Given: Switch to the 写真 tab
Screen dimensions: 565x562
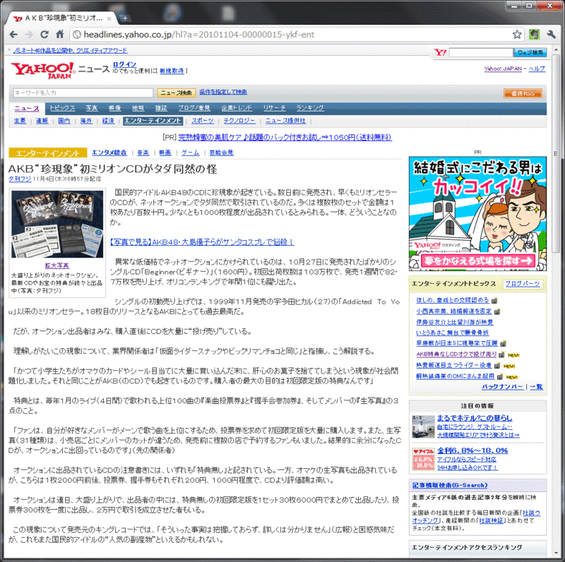Looking at the screenshot, I should (92, 108).
